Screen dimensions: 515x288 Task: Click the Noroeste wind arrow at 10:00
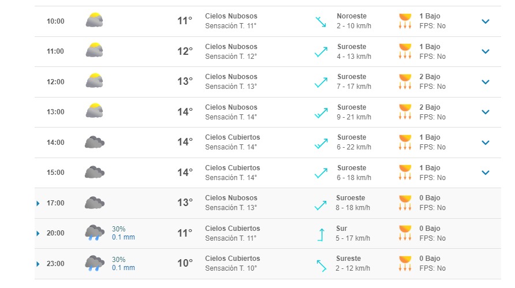pyautogui.click(x=321, y=21)
